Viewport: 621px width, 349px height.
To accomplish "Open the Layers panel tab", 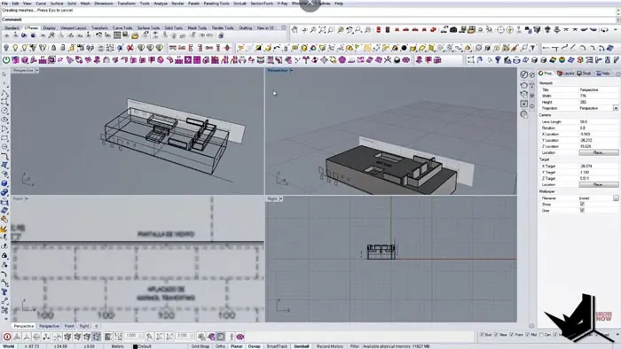I will coord(566,74).
